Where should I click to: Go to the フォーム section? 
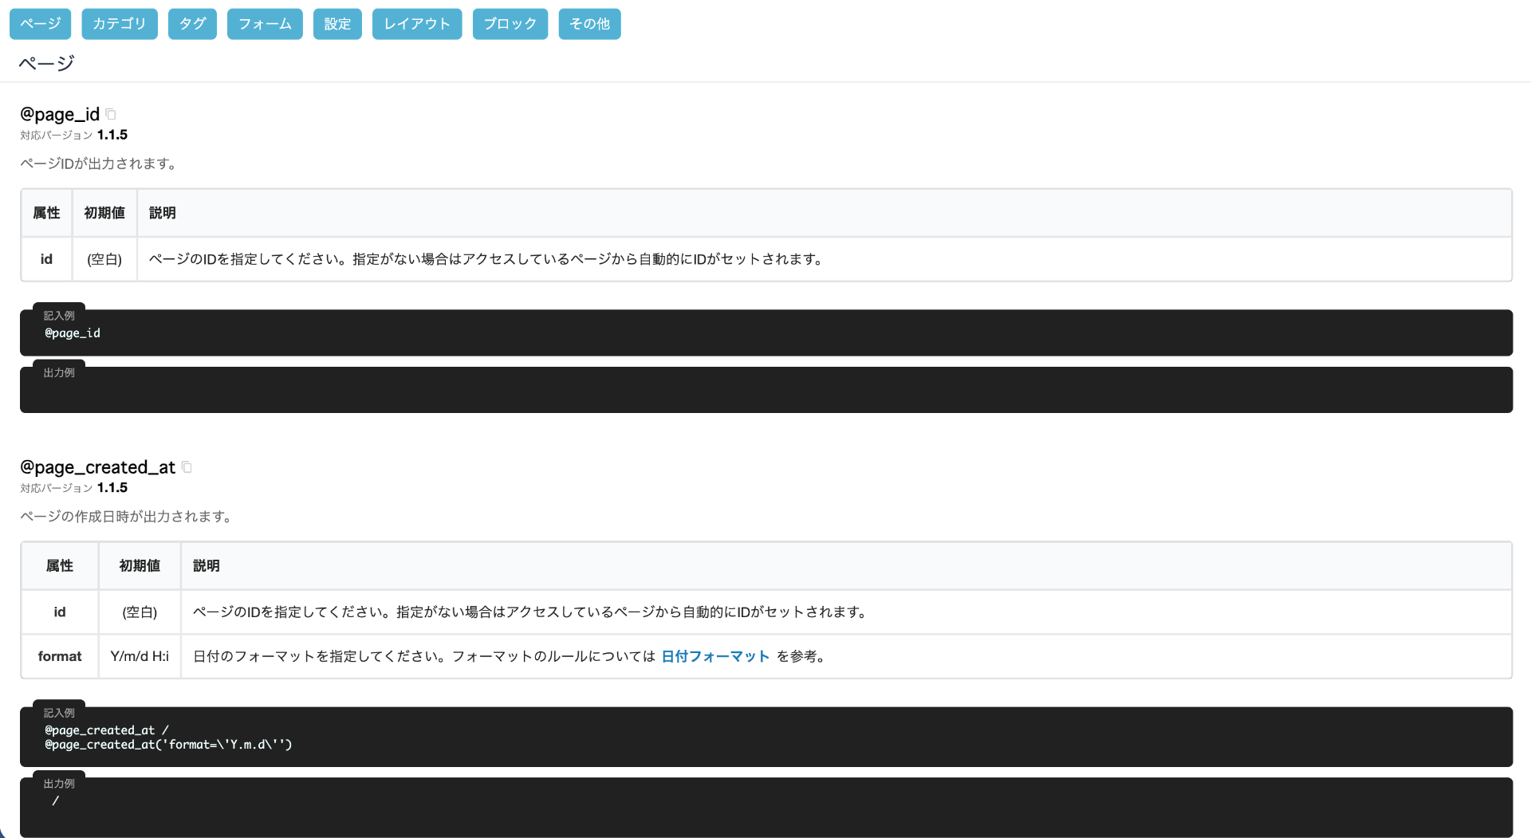coord(265,24)
